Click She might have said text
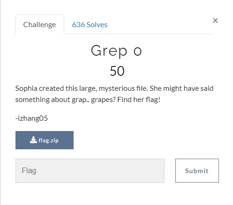The height and width of the screenshot is (205, 233). (x=181, y=88)
